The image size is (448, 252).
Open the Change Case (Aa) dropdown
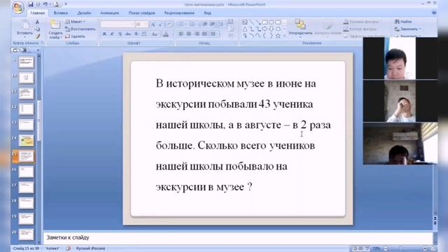point(155,34)
